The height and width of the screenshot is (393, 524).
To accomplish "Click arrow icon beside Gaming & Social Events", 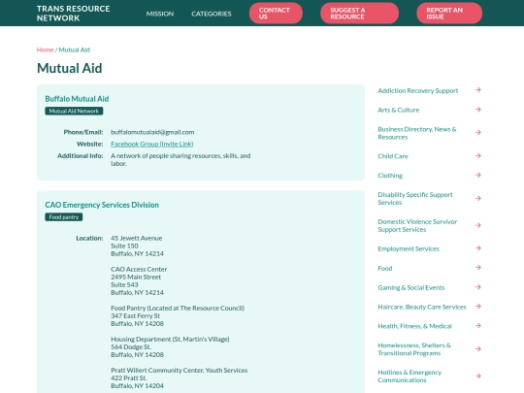I will 478,287.
